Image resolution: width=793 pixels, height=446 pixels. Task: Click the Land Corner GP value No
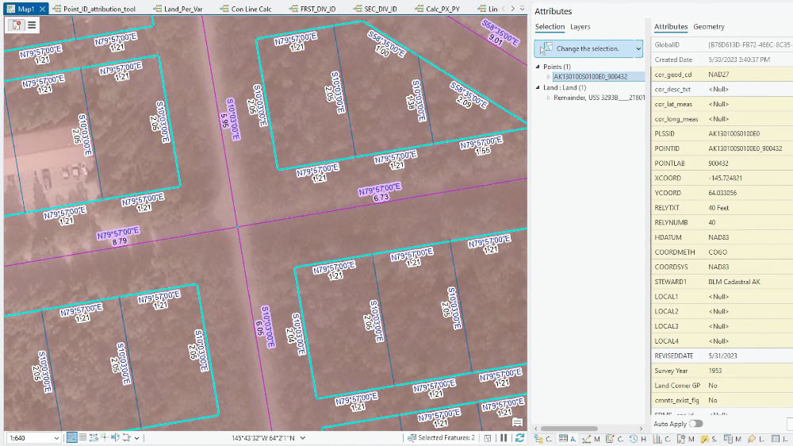pos(713,386)
